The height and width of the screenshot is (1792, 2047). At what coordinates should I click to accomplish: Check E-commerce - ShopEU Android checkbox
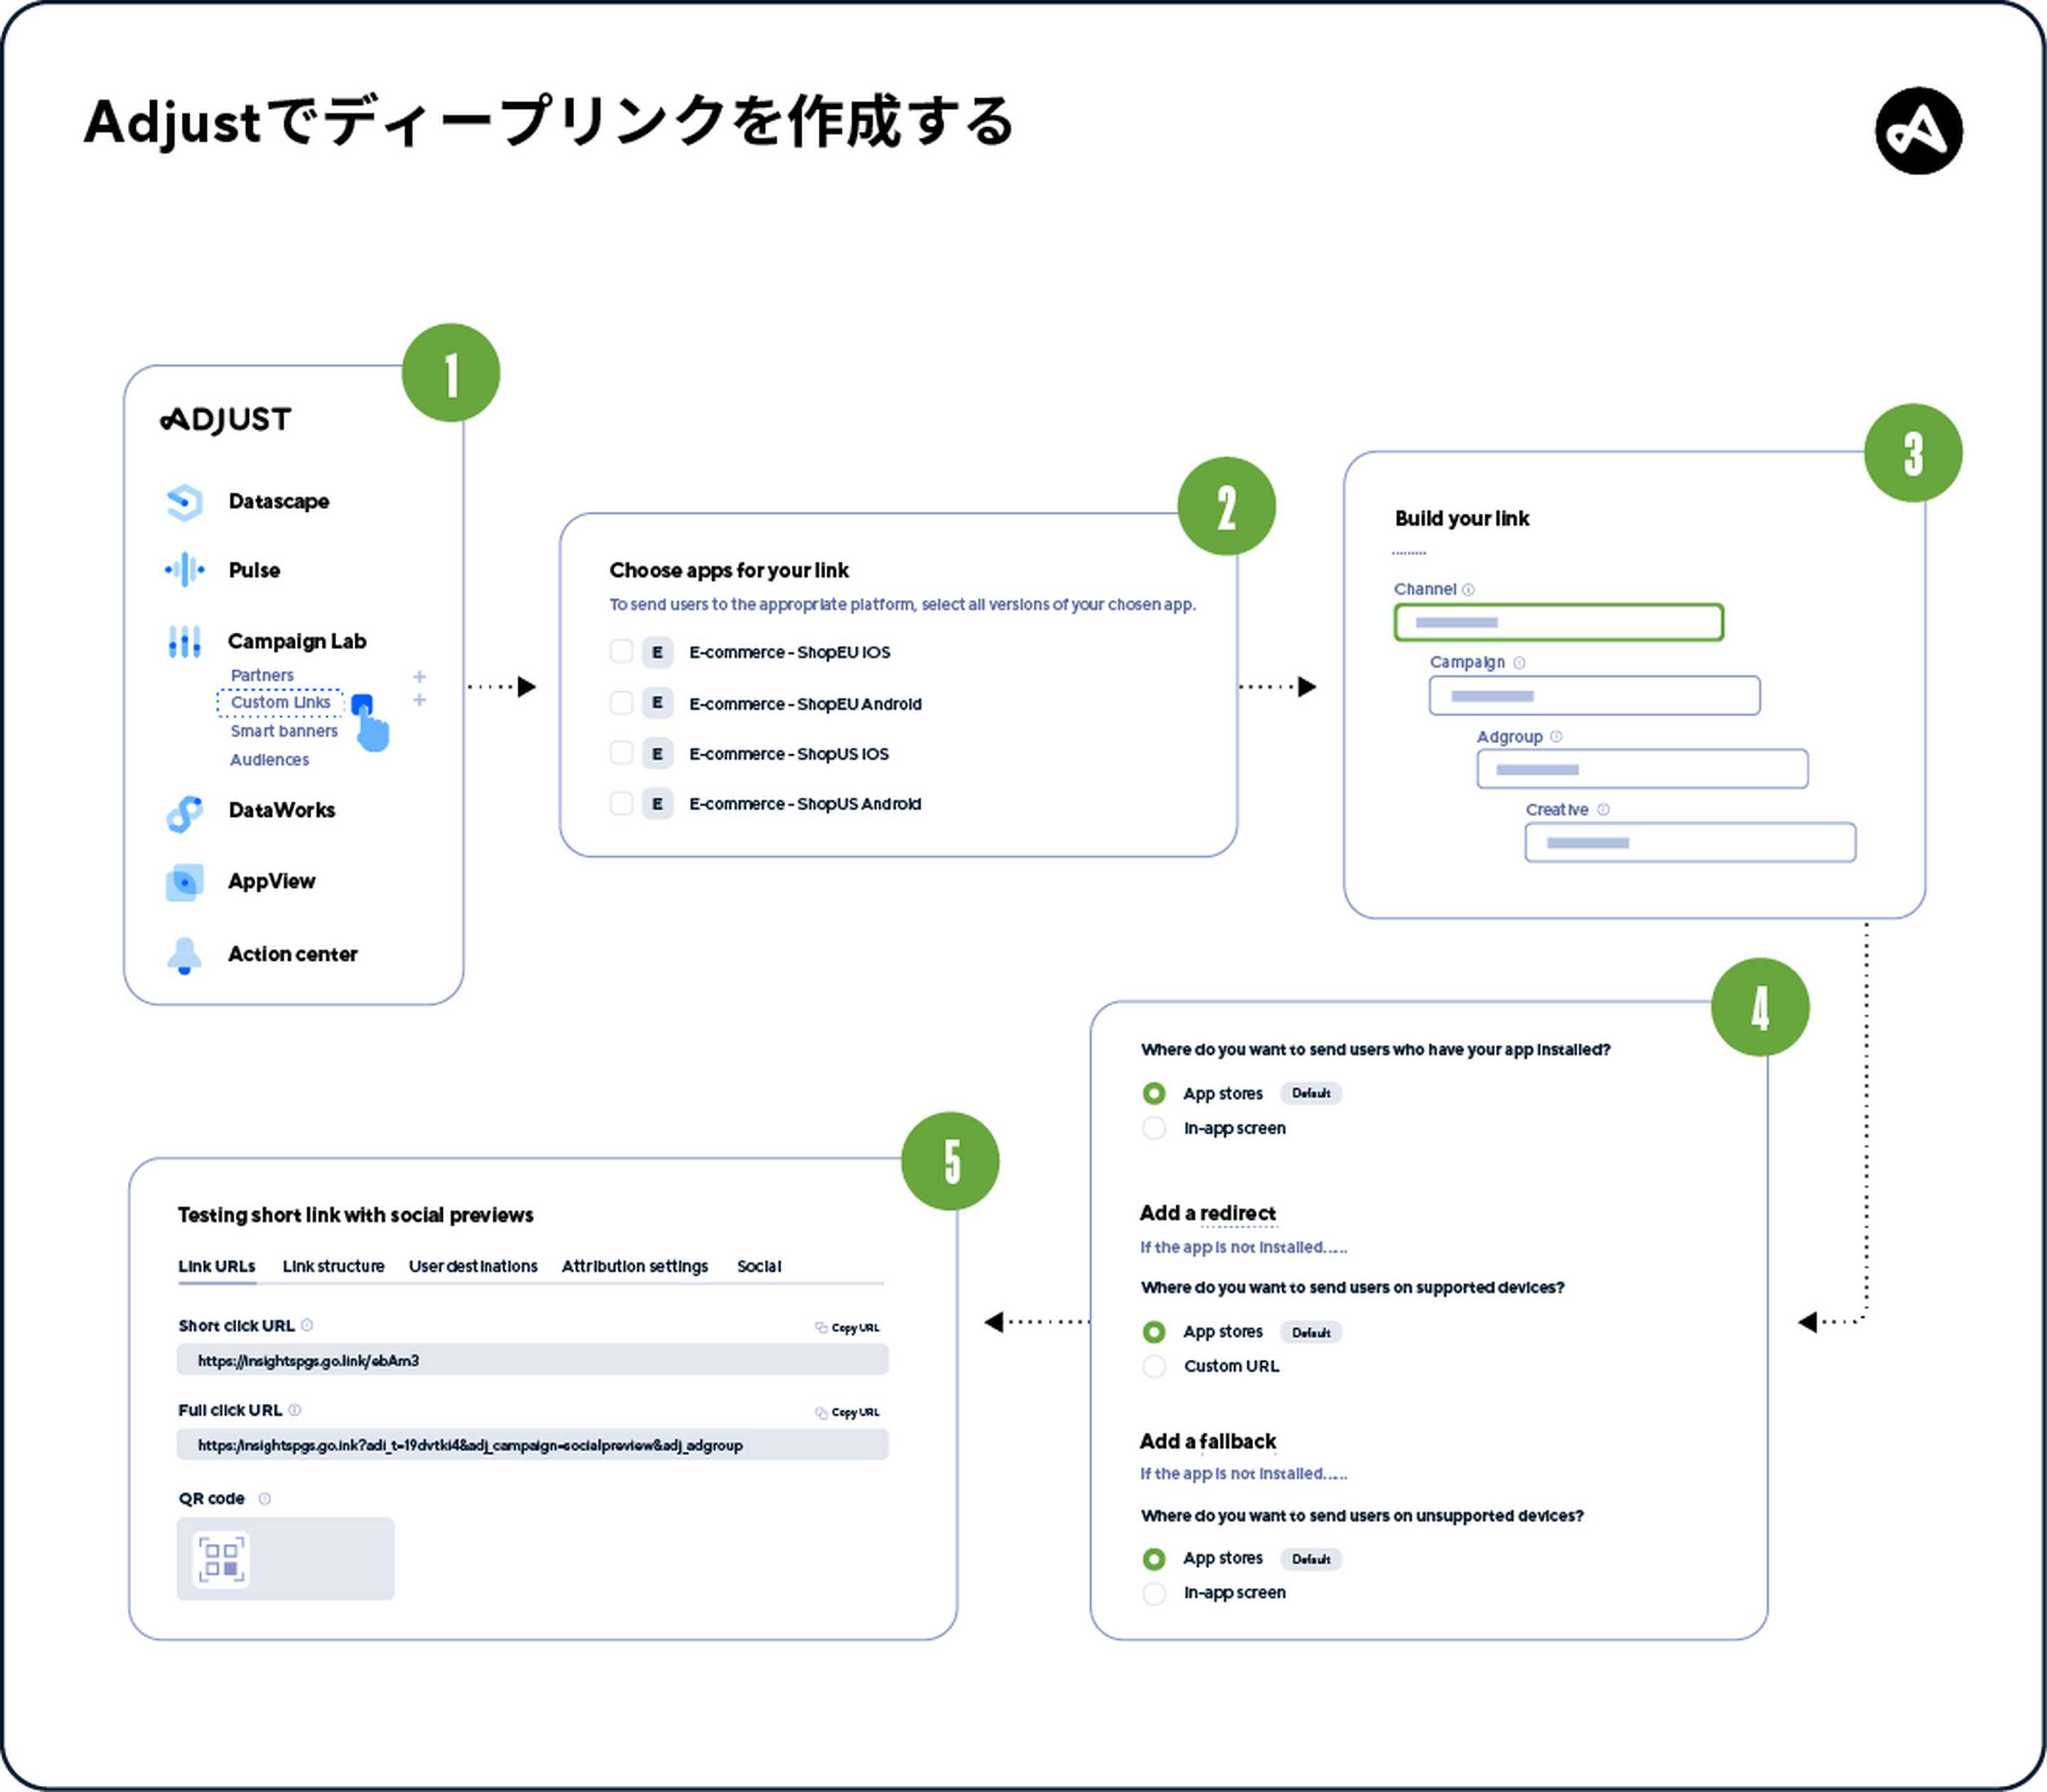coord(621,702)
